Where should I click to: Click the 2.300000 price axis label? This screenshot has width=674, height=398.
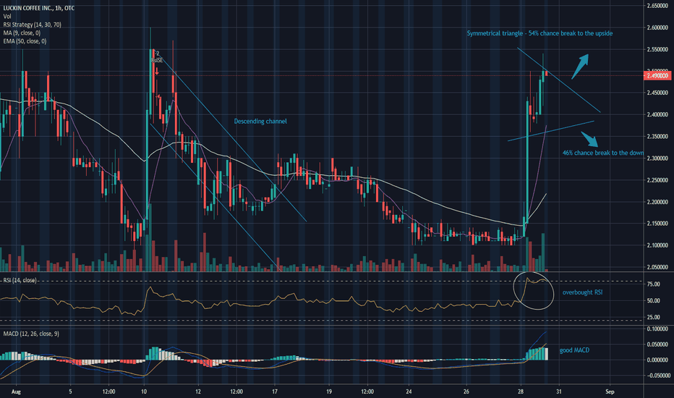click(x=657, y=158)
